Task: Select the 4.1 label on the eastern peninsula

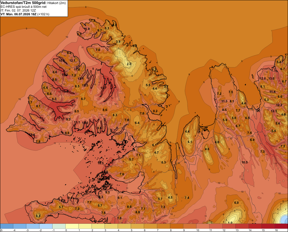Action: [x=190, y=142]
